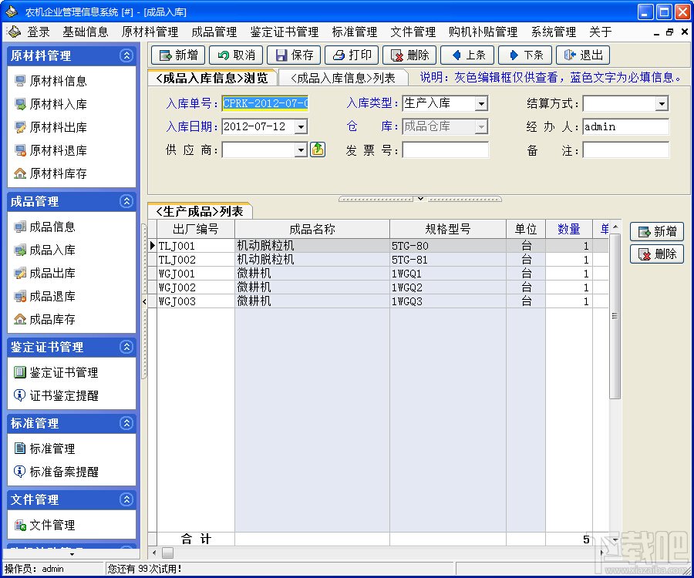Open the 购机补贴管理 menu
Image resolution: width=694 pixels, height=578 pixels.
[483, 32]
